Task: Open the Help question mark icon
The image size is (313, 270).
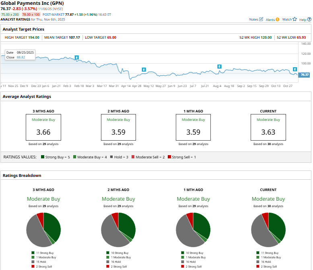Action: tap(309, 19)
